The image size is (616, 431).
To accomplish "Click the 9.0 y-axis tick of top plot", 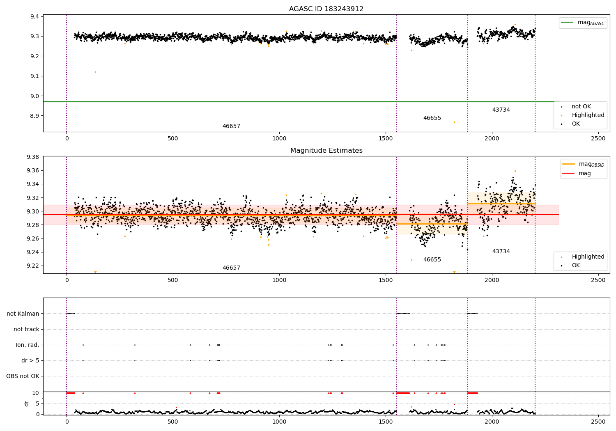I will (34, 96).
